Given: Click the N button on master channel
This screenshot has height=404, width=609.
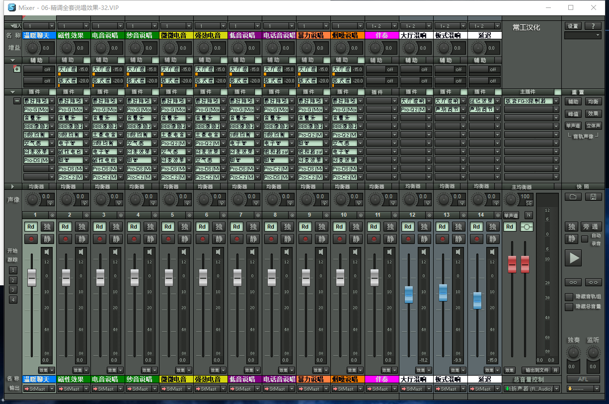Looking at the screenshot, I should tap(529, 215).
